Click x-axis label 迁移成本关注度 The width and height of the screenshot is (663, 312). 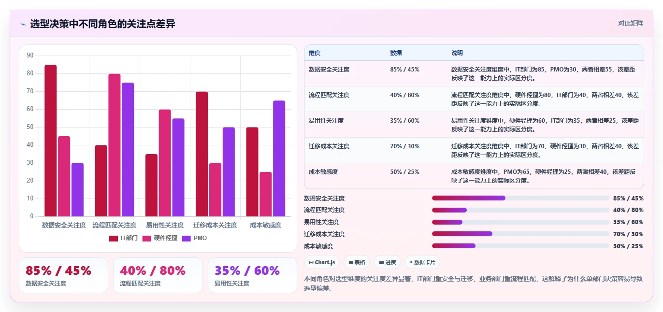coord(216,225)
